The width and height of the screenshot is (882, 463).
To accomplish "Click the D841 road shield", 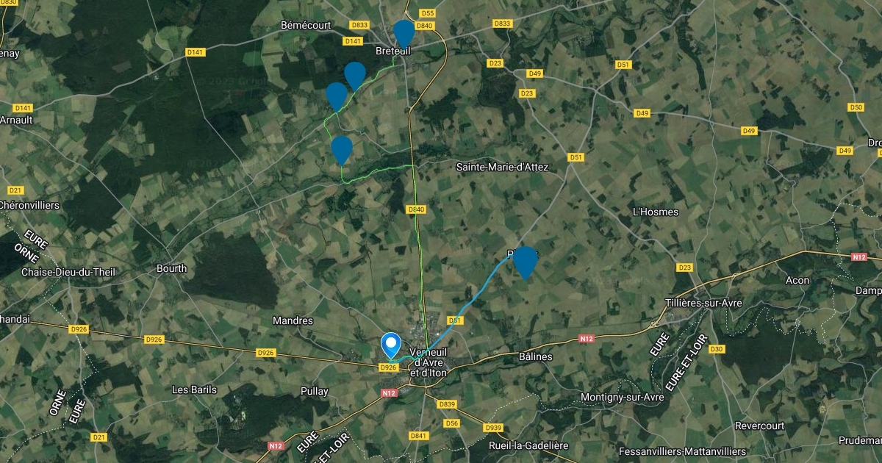I will point(418,436).
